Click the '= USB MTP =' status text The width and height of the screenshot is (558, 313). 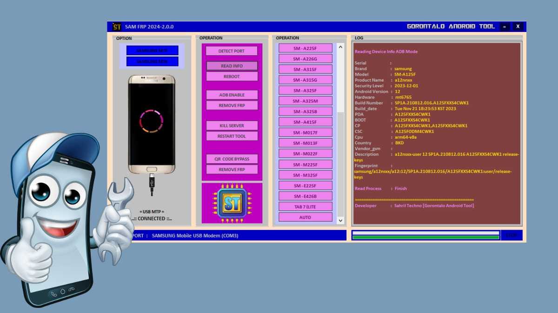[152, 212]
